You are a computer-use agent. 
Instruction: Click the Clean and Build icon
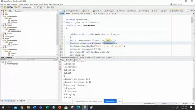41,7
